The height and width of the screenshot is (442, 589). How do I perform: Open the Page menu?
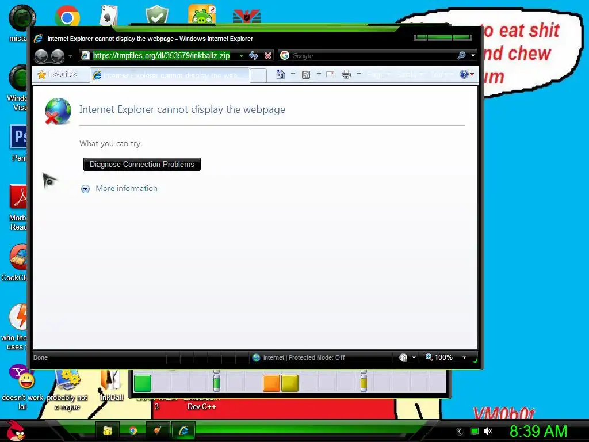(378, 74)
